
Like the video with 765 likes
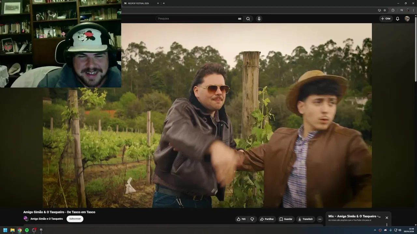pos(241,219)
